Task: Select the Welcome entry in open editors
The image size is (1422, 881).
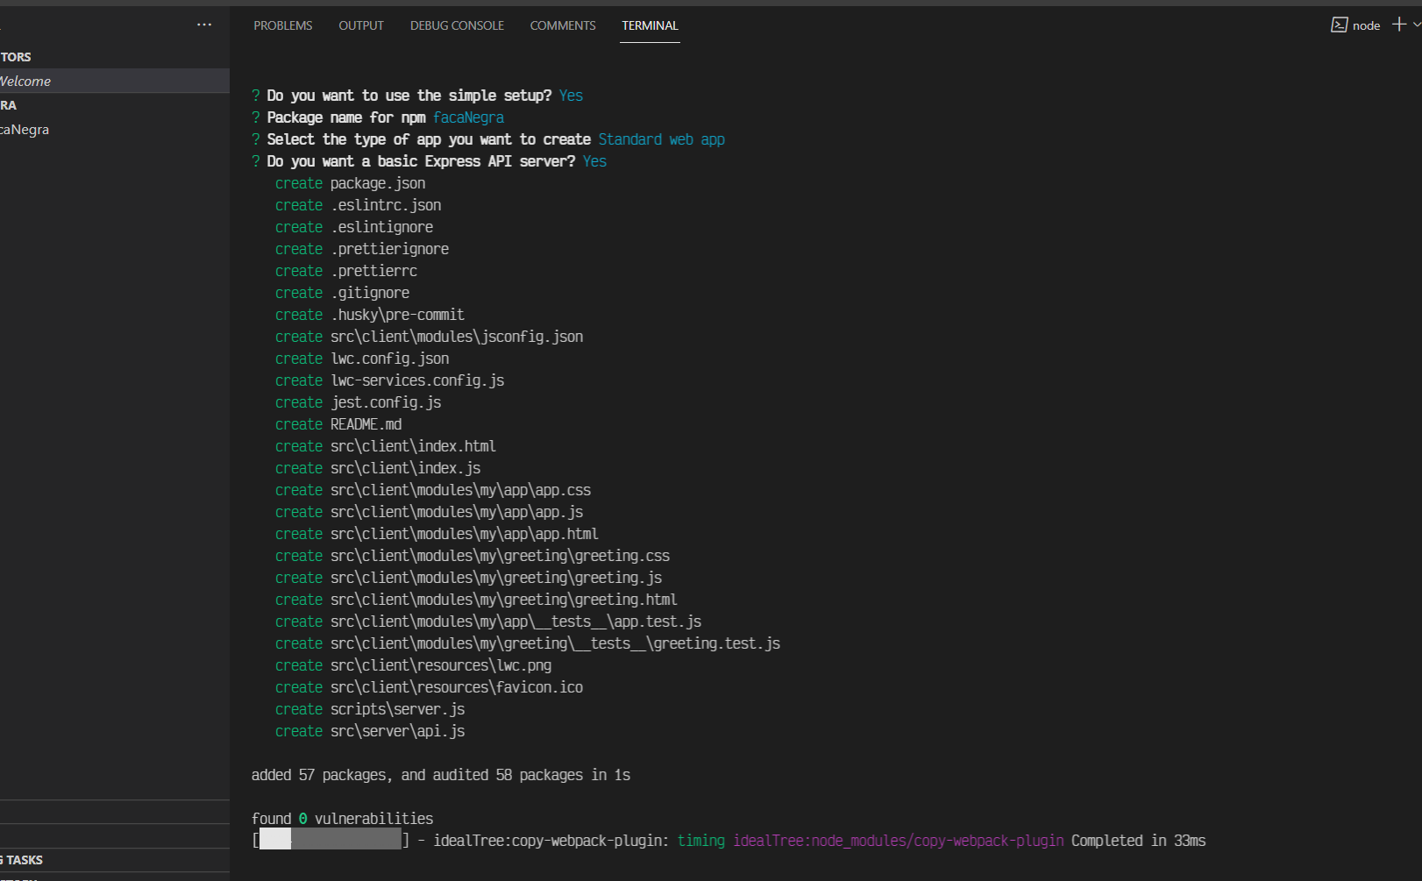Action: click(x=115, y=81)
